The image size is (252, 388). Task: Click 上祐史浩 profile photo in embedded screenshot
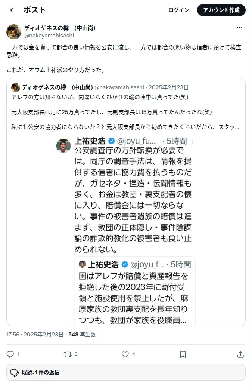[x=63, y=145]
